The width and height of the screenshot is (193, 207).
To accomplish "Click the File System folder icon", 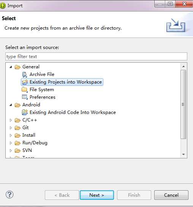I will click(x=25, y=90).
